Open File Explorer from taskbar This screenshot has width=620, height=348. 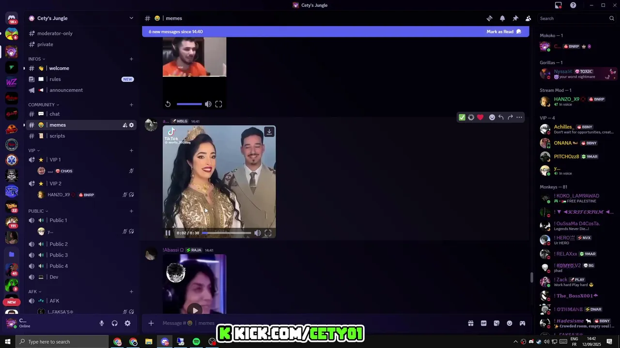click(149, 342)
